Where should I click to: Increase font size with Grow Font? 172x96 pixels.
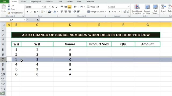coord(53,7)
